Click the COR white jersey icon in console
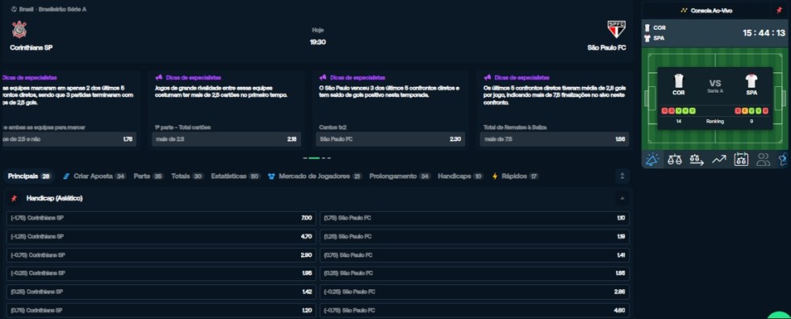The image size is (791, 319). (x=679, y=81)
